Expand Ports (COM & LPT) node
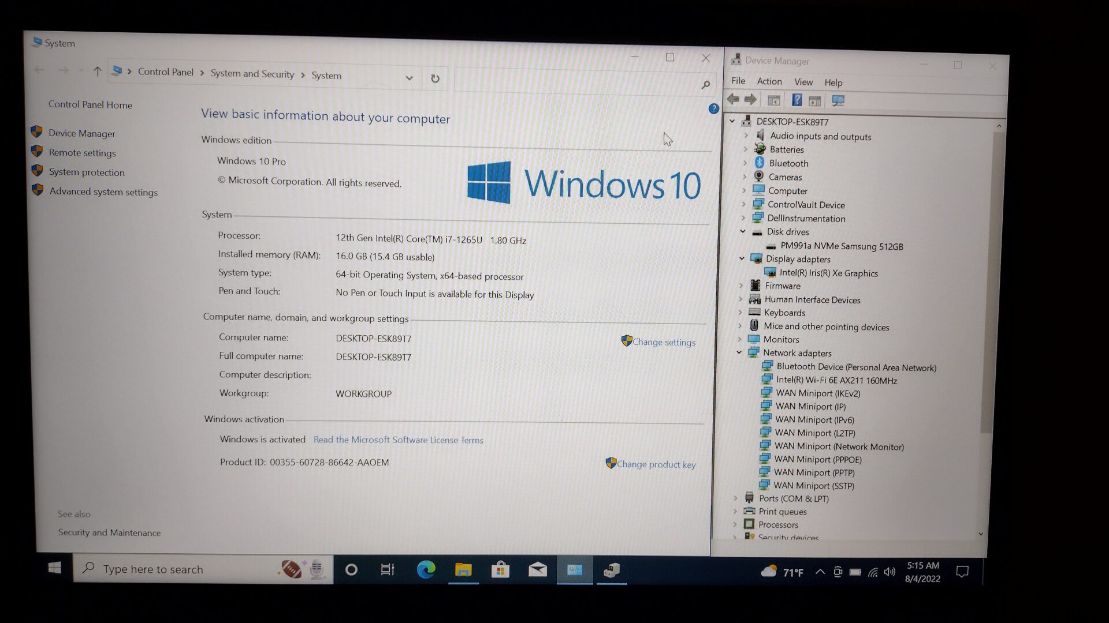The width and height of the screenshot is (1109, 623). [735, 498]
